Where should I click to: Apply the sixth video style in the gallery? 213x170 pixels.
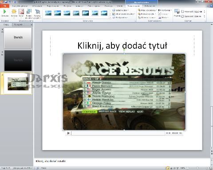tap(95, 13)
